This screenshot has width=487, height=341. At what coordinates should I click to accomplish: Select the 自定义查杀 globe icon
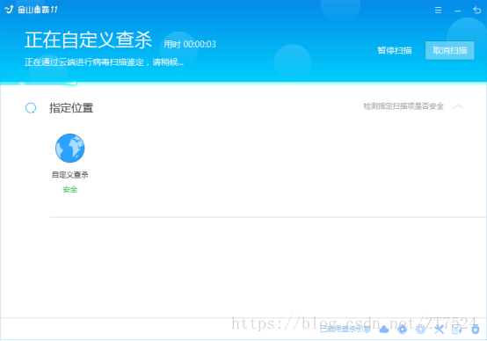click(x=69, y=149)
